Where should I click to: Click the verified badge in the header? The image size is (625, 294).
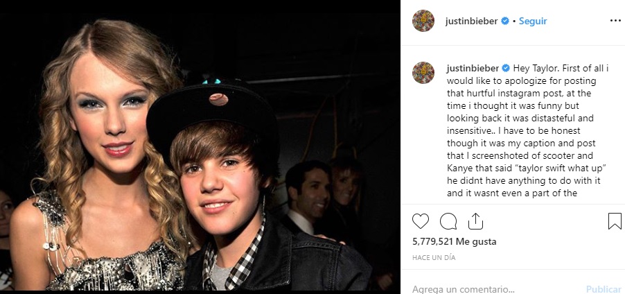[x=505, y=21]
